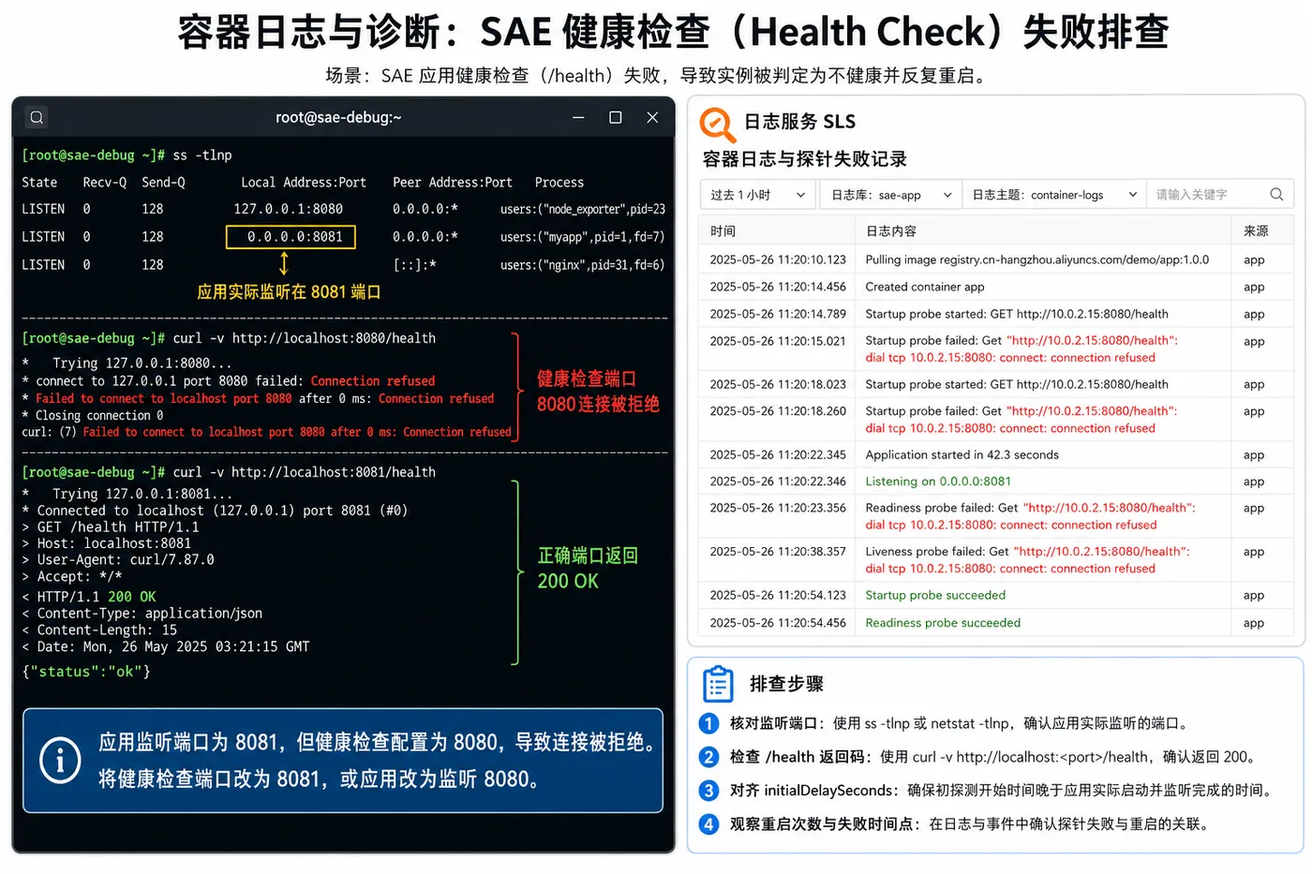The height and width of the screenshot is (874, 1312).
Task: Click the HTTP/1.1 200 OK response line
Action: click(89, 597)
